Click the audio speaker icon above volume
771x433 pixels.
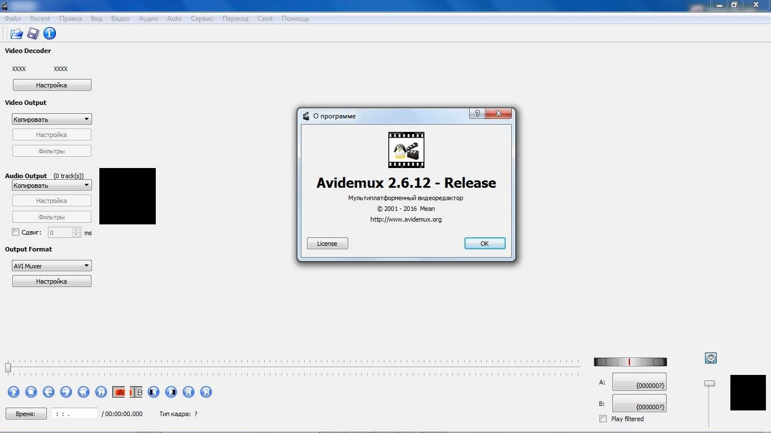click(x=711, y=358)
